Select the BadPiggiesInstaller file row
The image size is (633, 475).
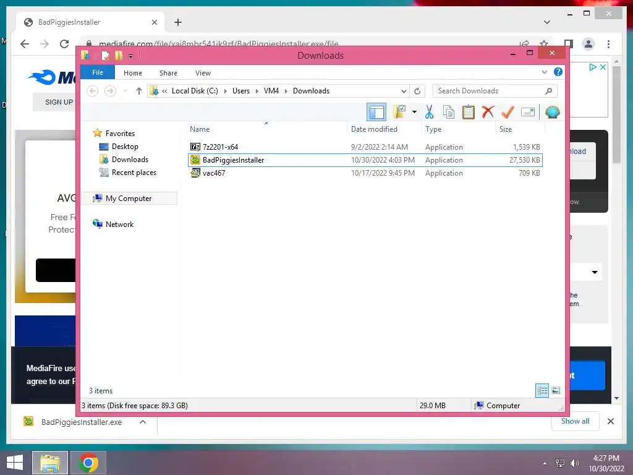[365, 160]
